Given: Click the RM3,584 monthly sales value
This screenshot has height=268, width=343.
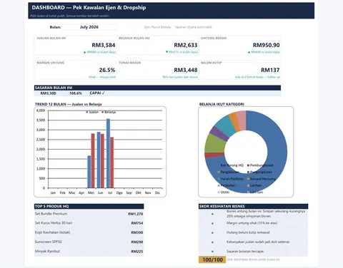Looking at the screenshot, I should (104, 45).
